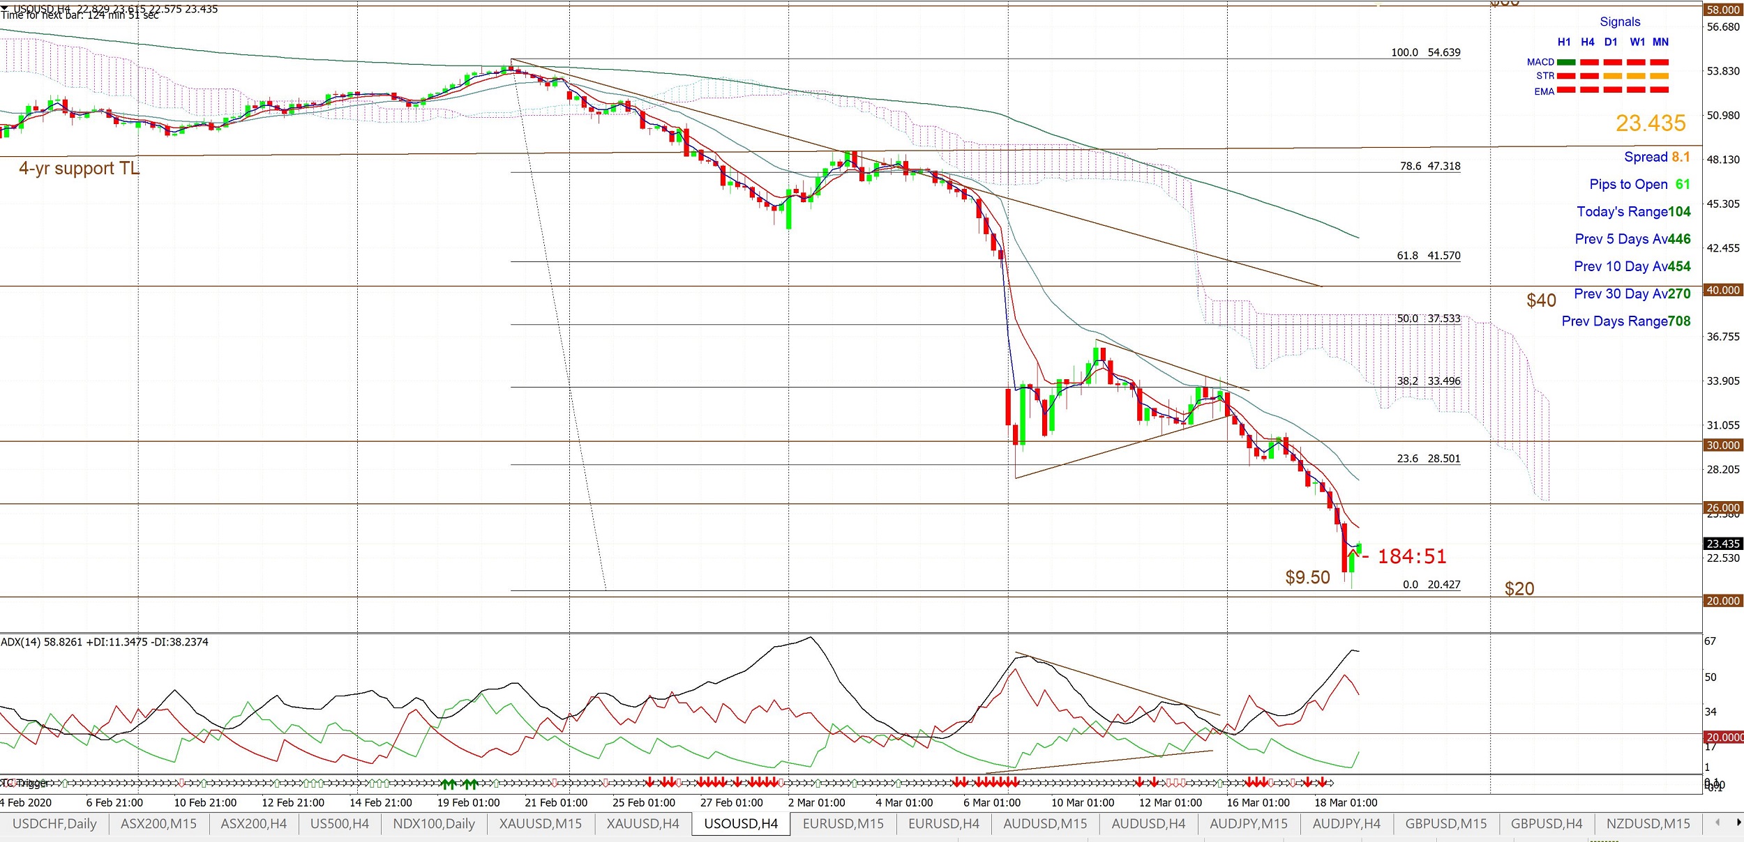Click the Pips to Open 61 readout
The image size is (1744, 842).
tap(1639, 184)
